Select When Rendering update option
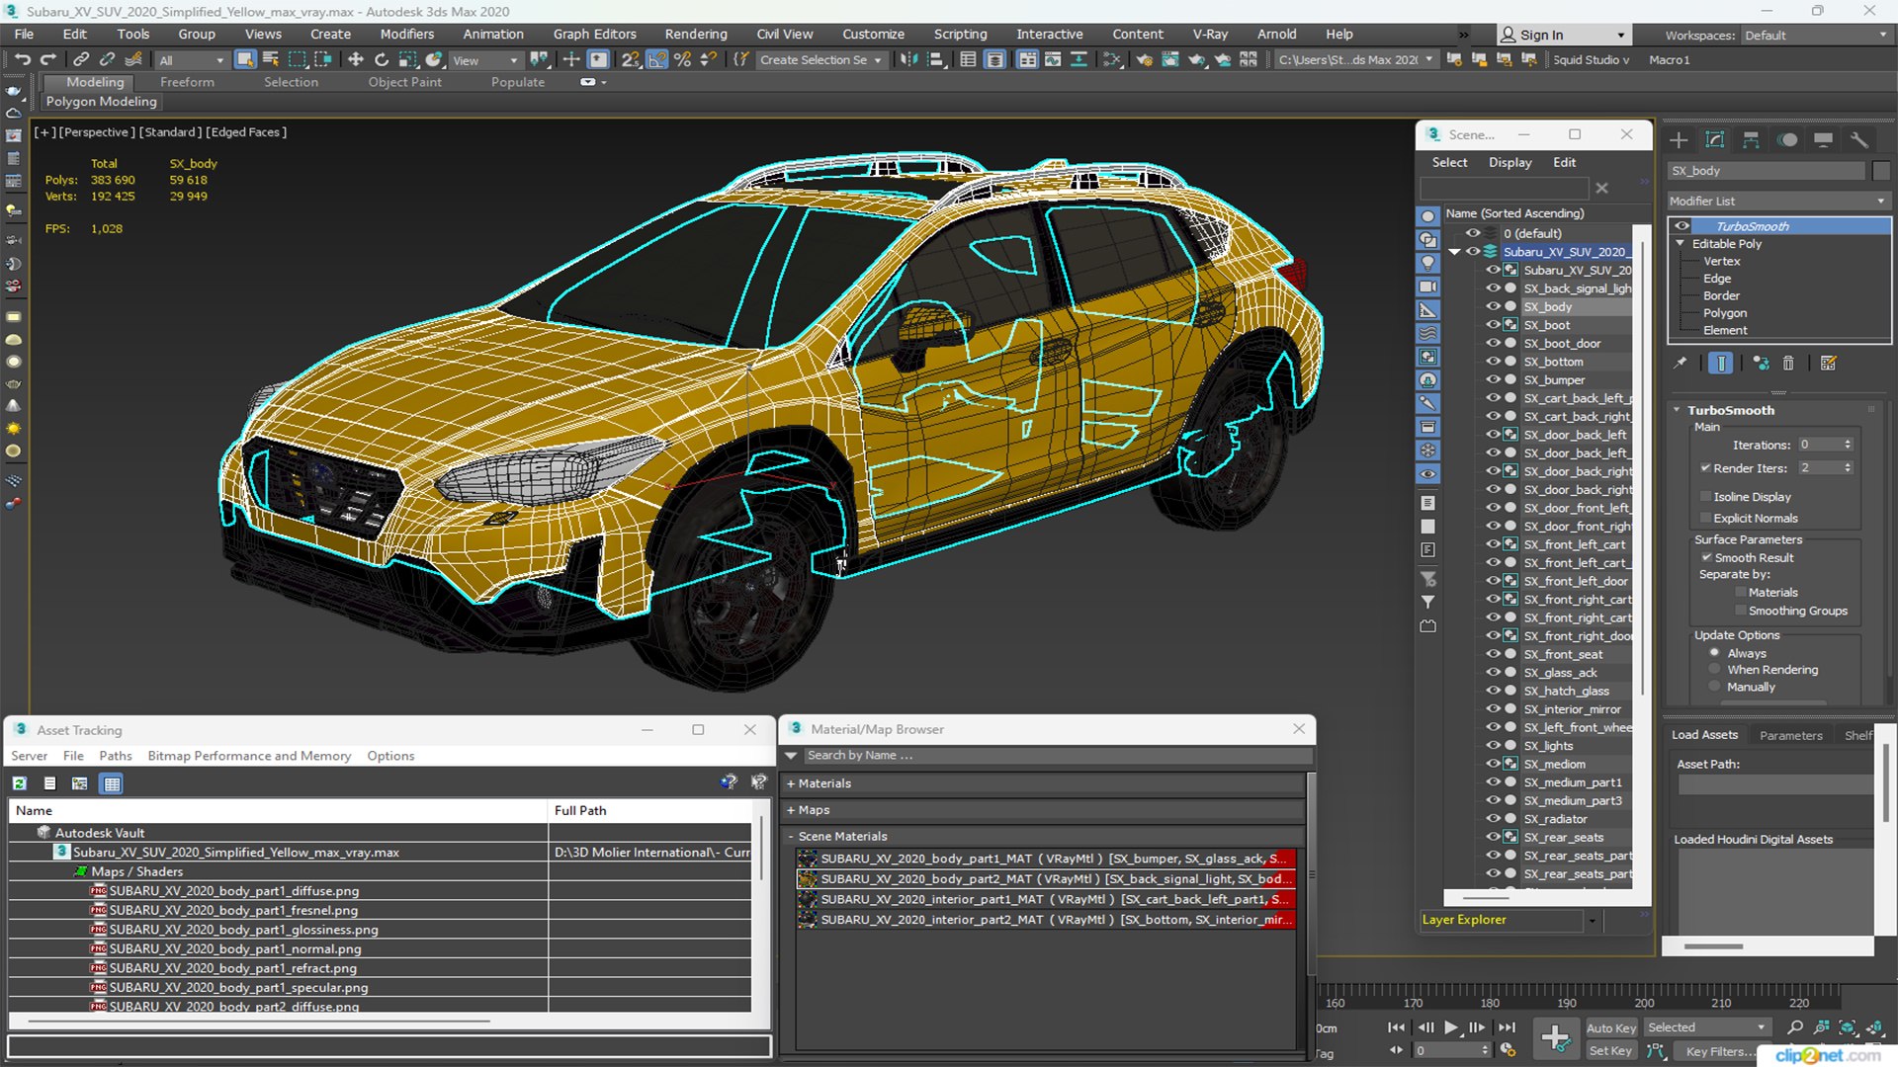This screenshot has height=1067, width=1898. pos(1715,670)
